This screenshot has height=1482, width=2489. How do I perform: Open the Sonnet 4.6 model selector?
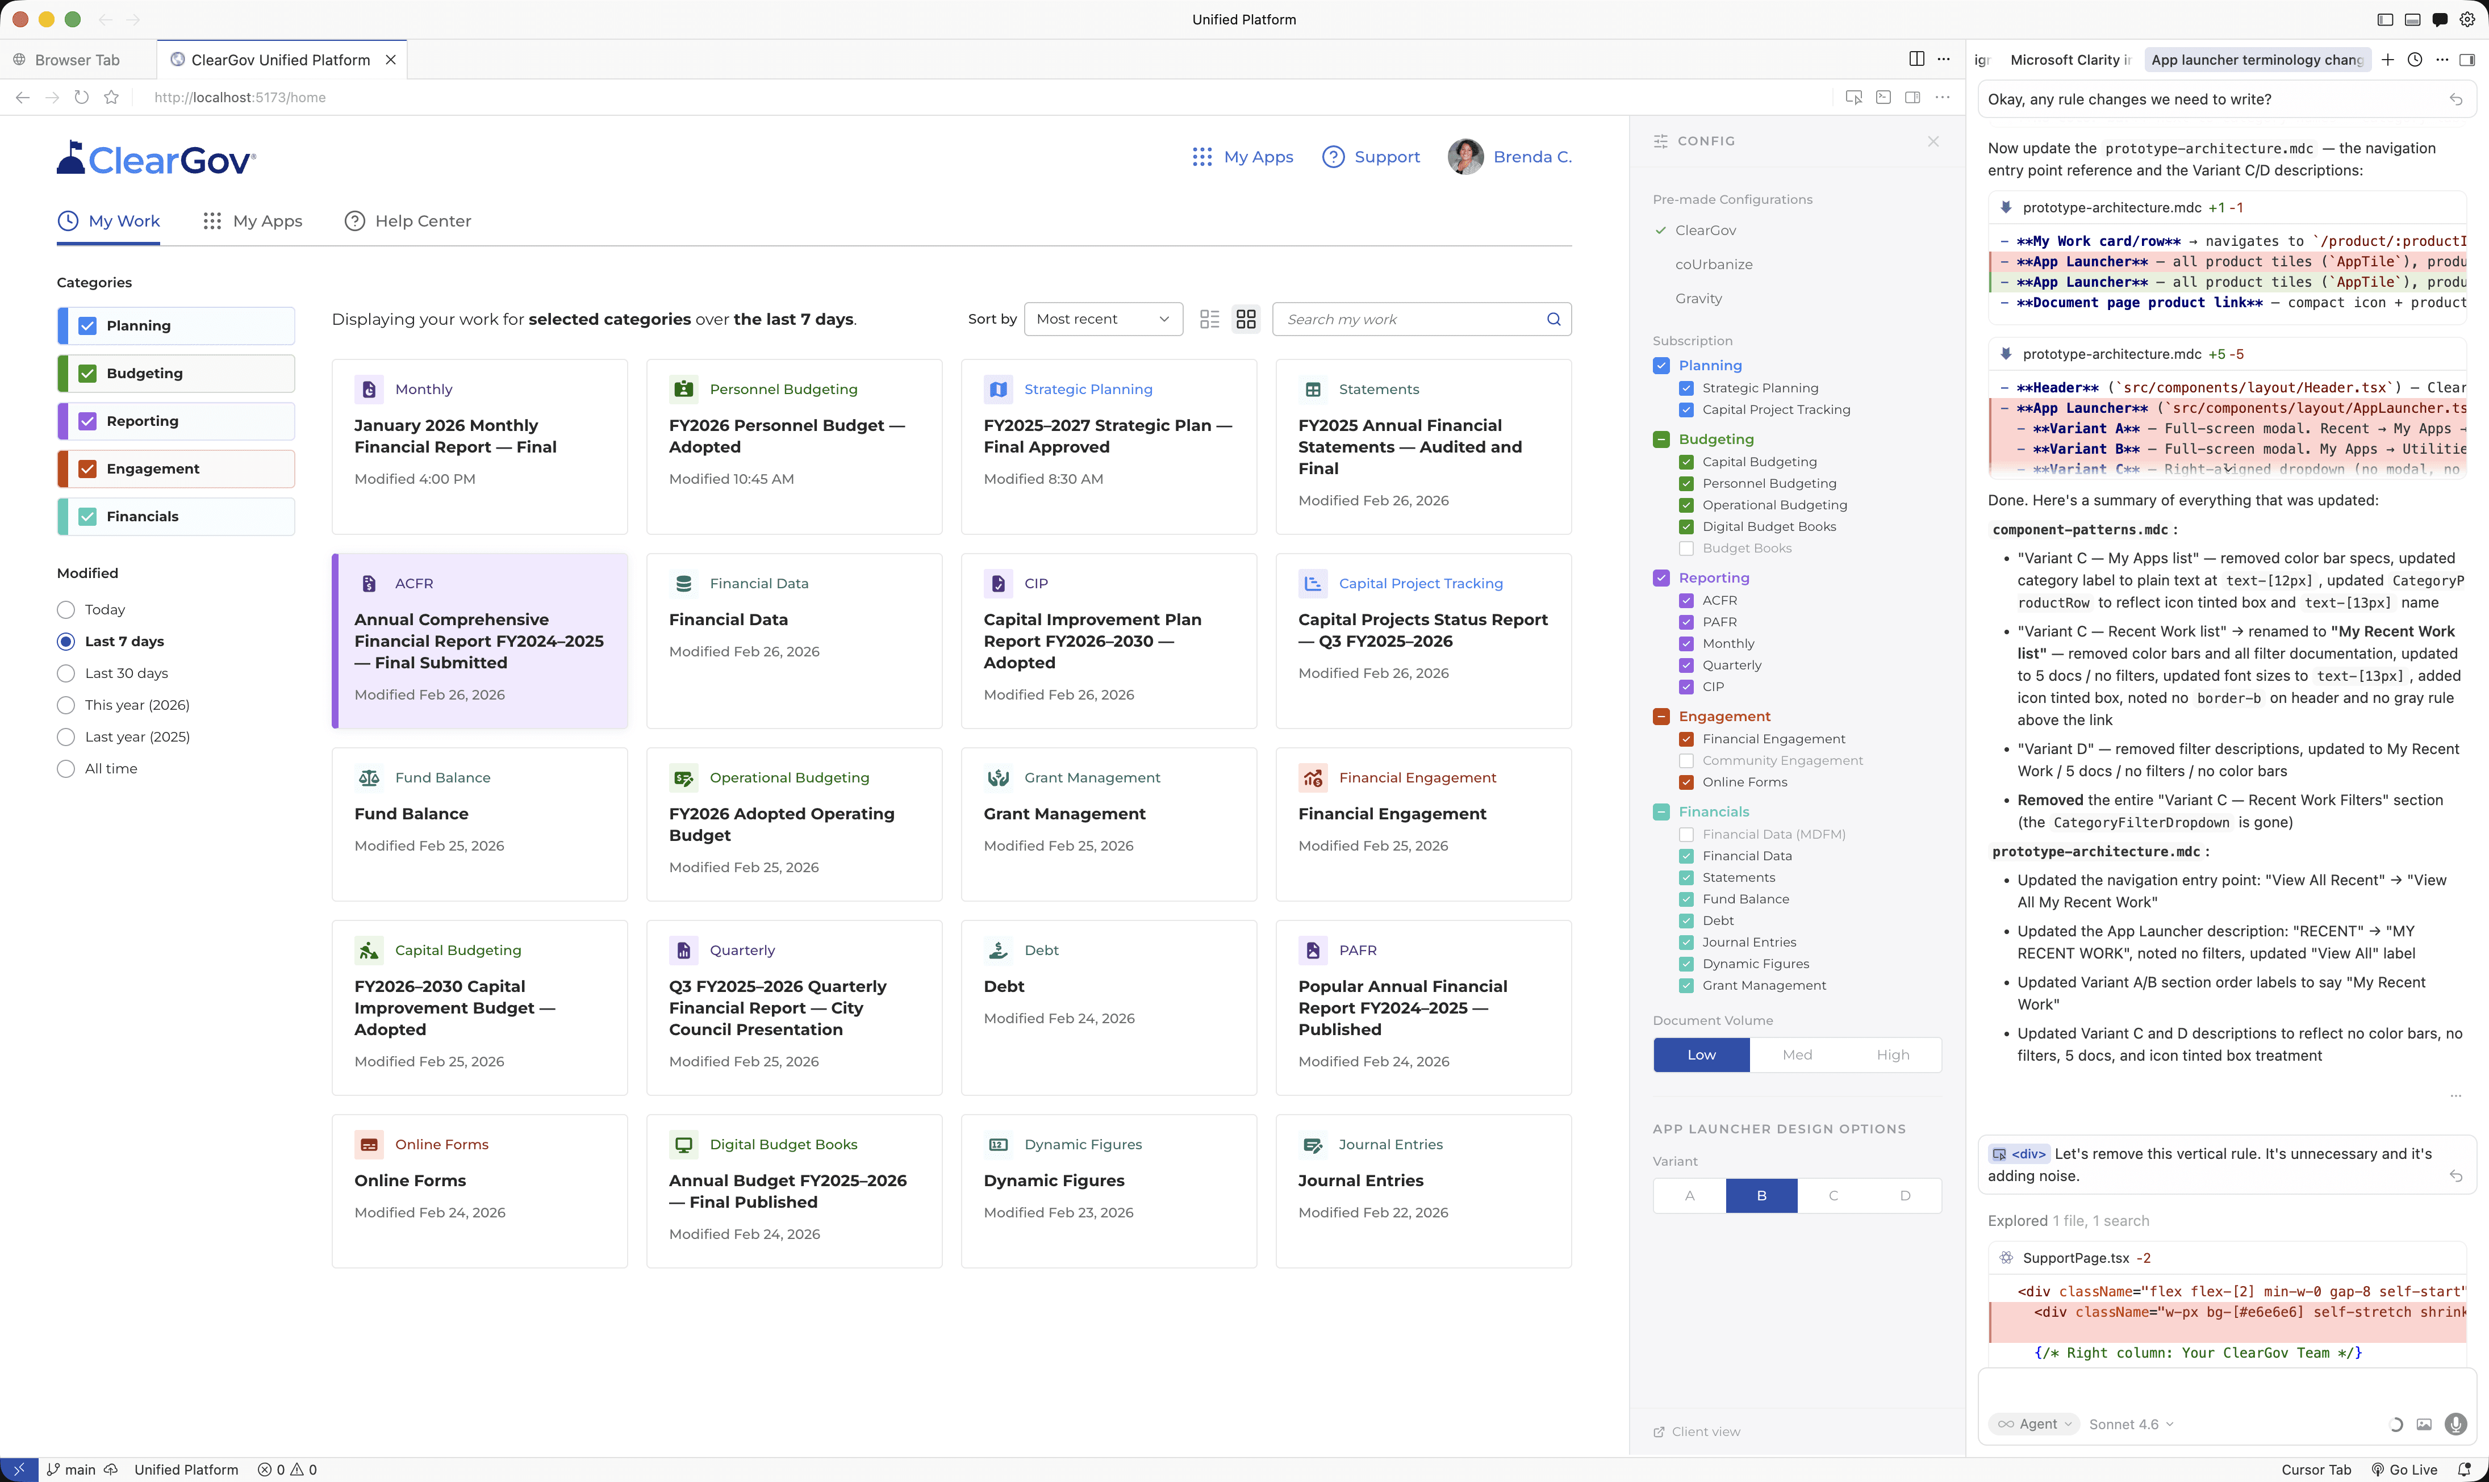pyautogui.click(x=2131, y=1424)
